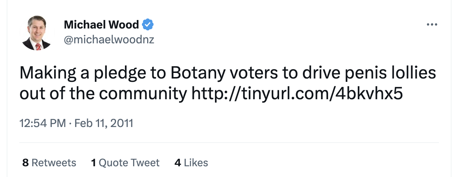Click the retweet count number 8
453x177 pixels.
click(25, 163)
